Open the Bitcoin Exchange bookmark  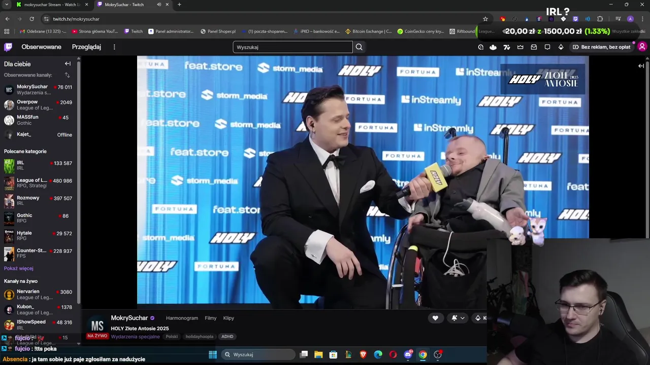click(368, 31)
